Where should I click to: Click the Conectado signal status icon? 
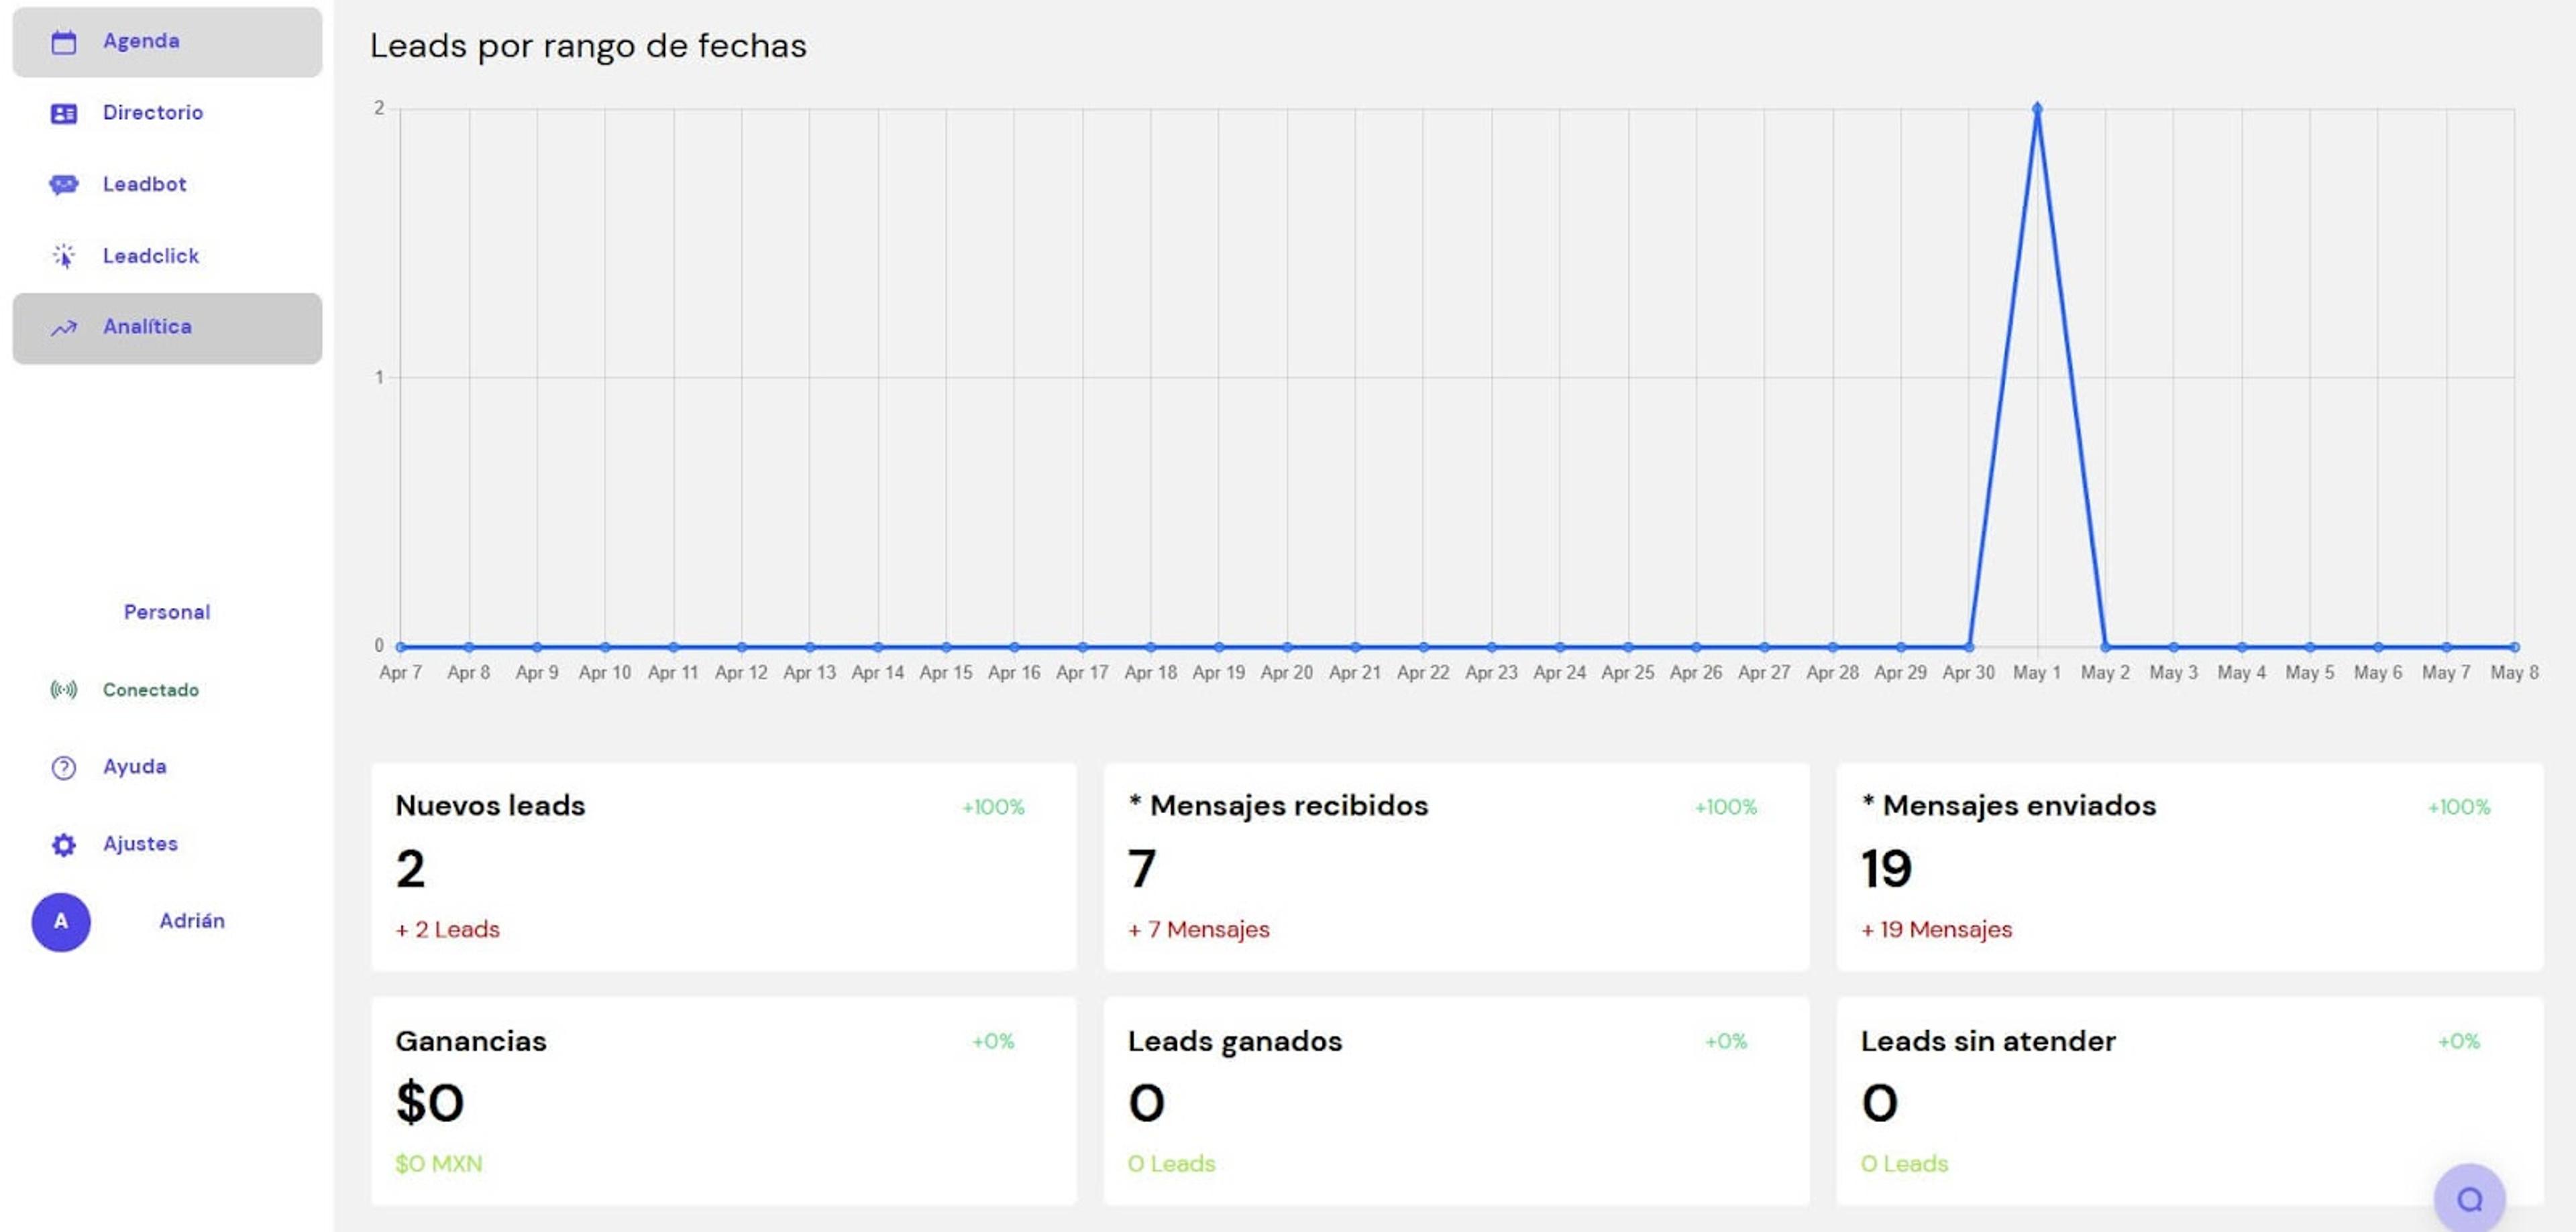coord(64,690)
